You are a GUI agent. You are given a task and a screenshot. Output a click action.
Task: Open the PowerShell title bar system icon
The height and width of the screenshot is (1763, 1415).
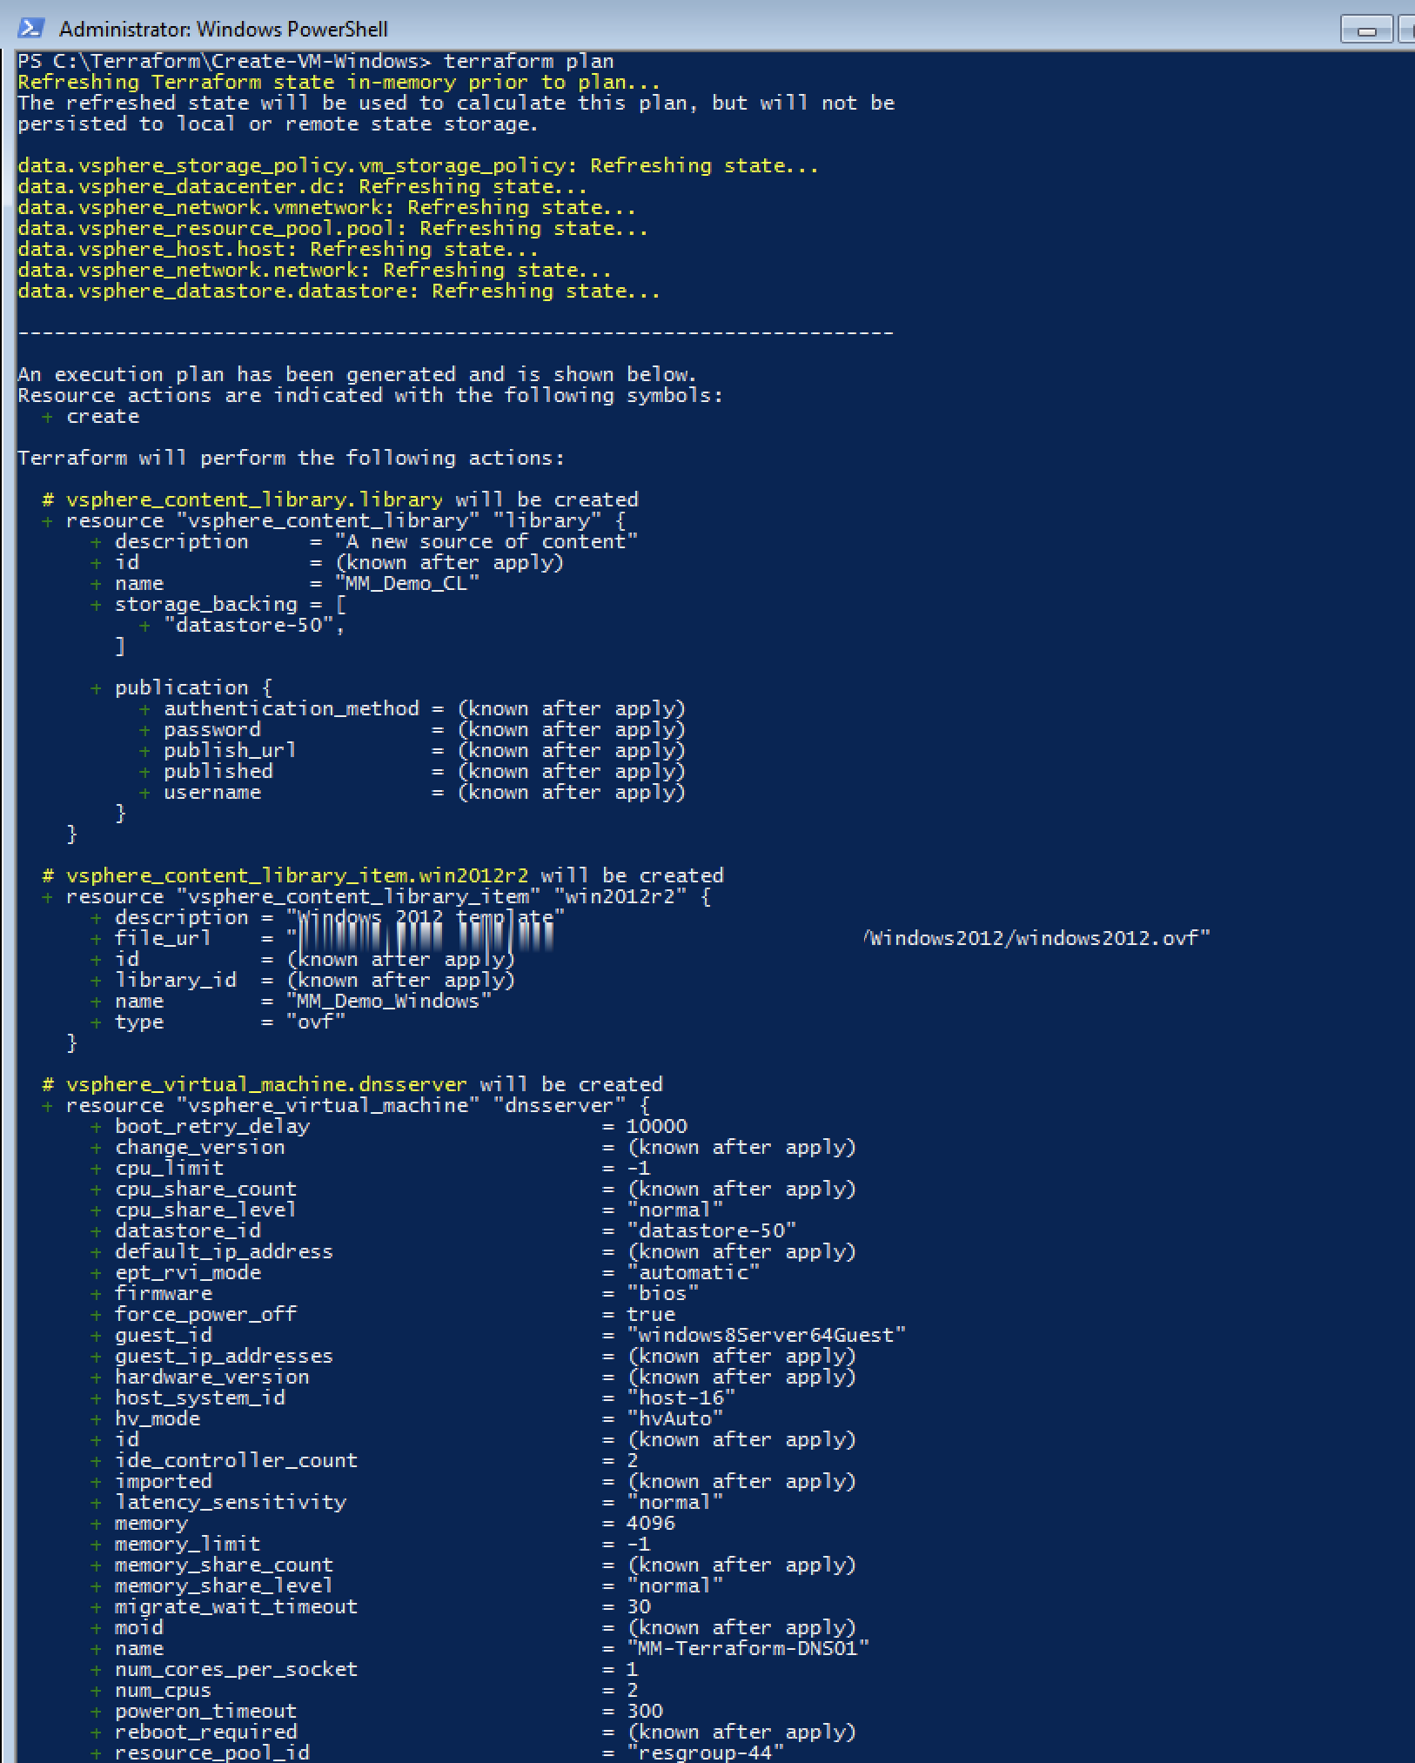pos(30,29)
